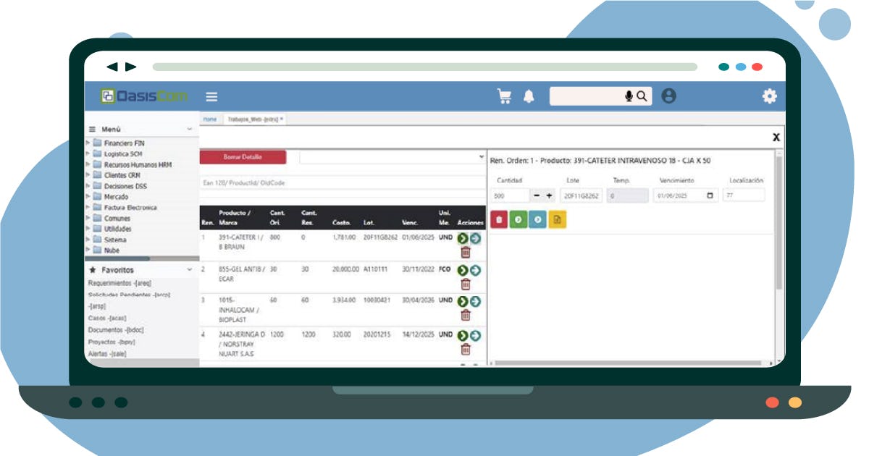Activate the voice search microphone
869x456 pixels.
point(629,96)
